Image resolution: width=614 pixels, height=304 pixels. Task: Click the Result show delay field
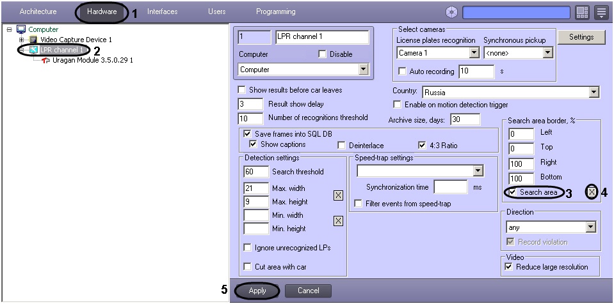[250, 104]
